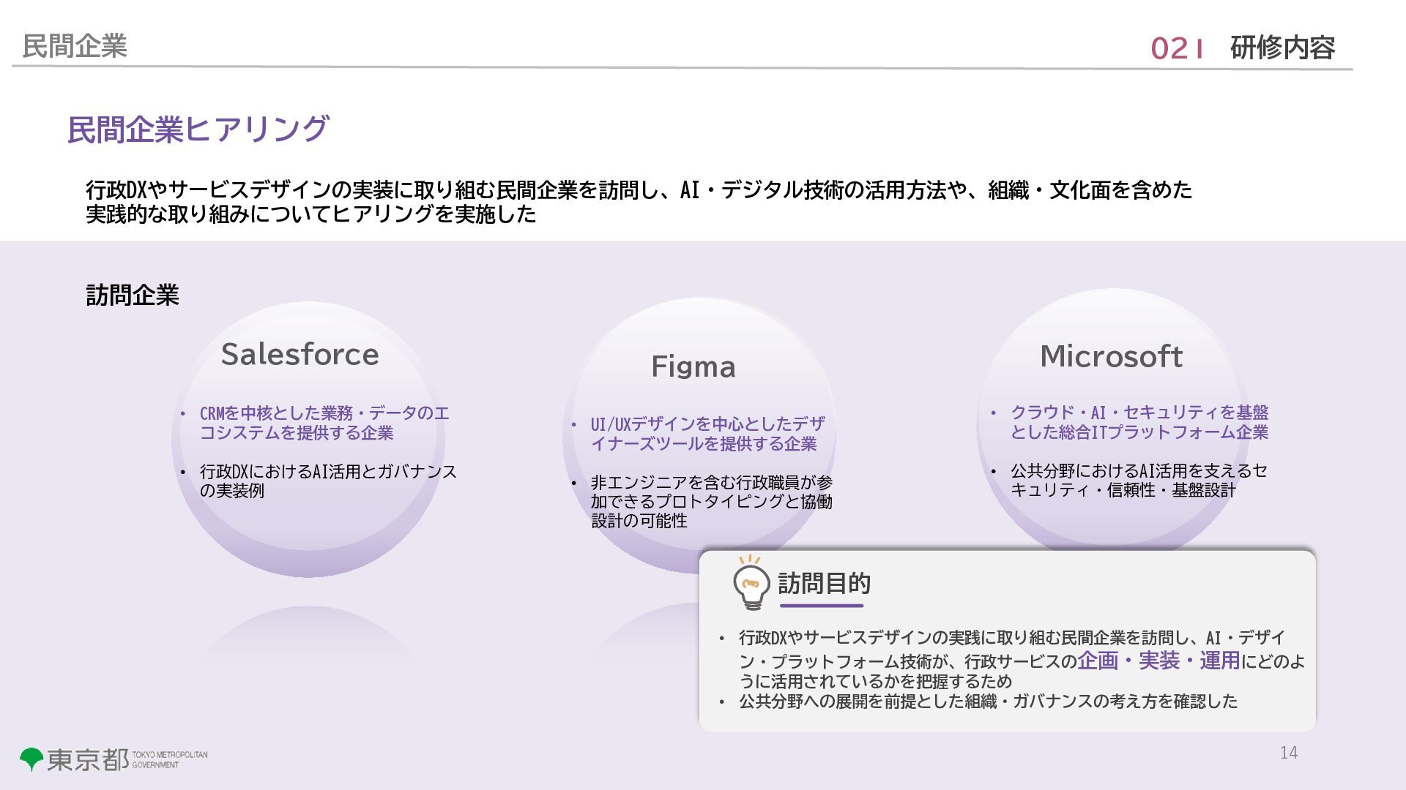Click the 公共分野への展開 bullet in callout
This screenshot has height=790, width=1406.
pos(987,701)
